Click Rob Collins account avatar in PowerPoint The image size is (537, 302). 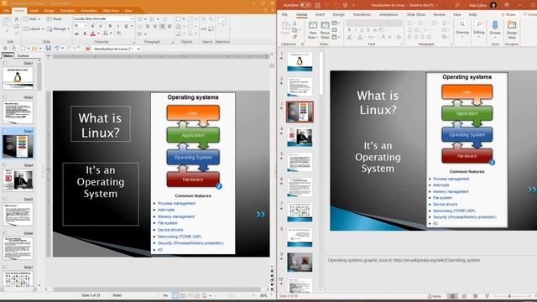pos(493,5)
